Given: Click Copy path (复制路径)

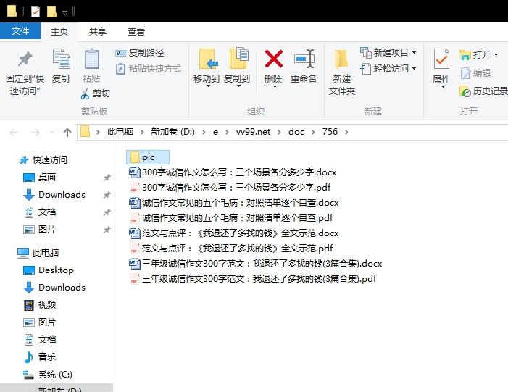Looking at the screenshot, I should [x=140, y=52].
